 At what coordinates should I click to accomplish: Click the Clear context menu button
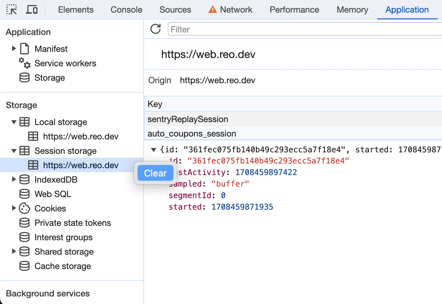[x=155, y=173]
